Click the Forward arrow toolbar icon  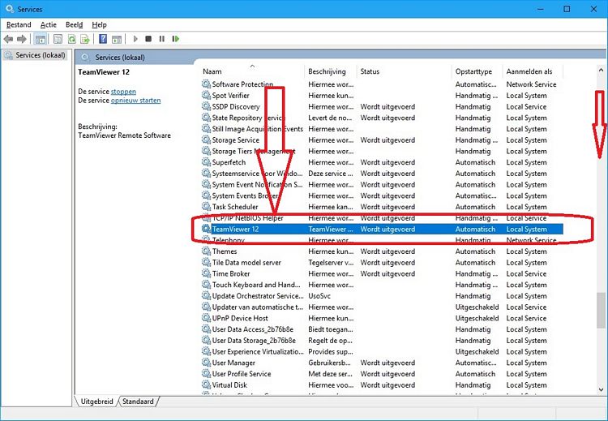coord(22,39)
